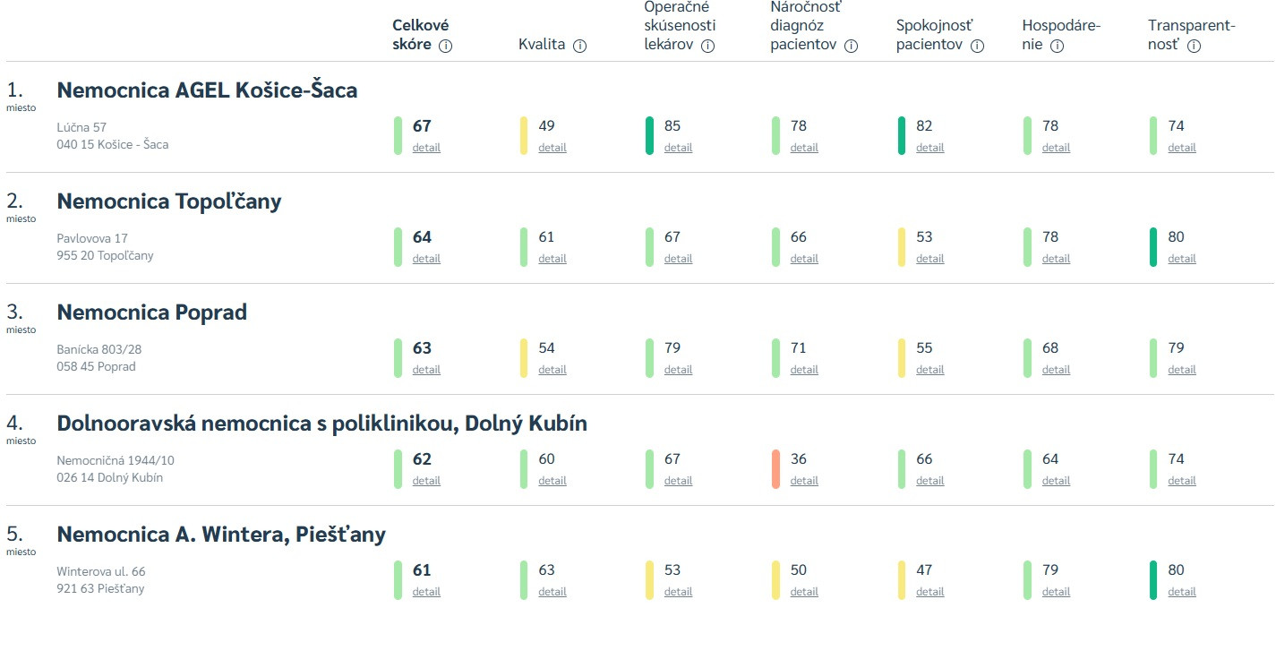This screenshot has height=659, width=1276.
Task: Open Nemocnica Topoľčany hospital page
Action: click(x=169, y=201)
